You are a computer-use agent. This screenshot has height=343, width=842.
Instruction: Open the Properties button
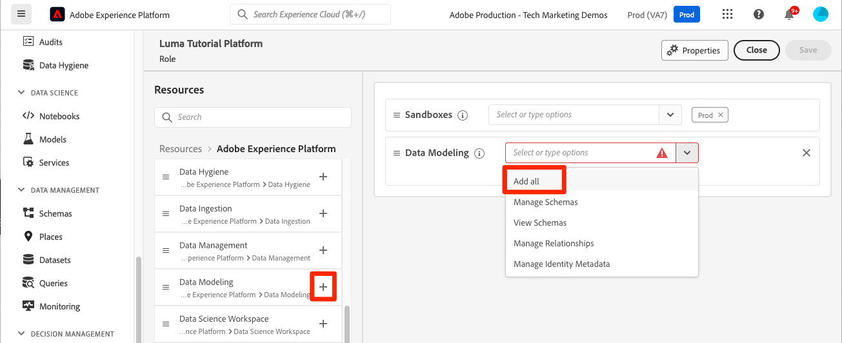tap(694, 50)
